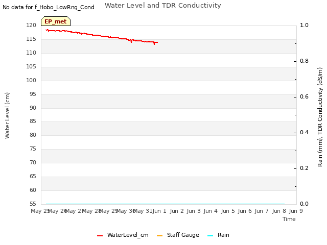The height and width of the screenshot is (245, 327).
Task: Click the Time axis label
Action: [x=289, y=219]
